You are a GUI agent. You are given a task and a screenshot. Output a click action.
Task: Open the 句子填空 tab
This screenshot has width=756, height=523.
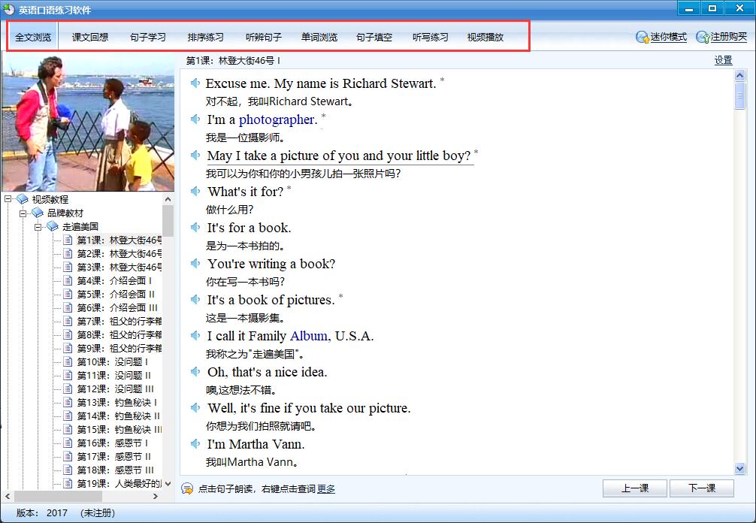(x=374, y=37)
